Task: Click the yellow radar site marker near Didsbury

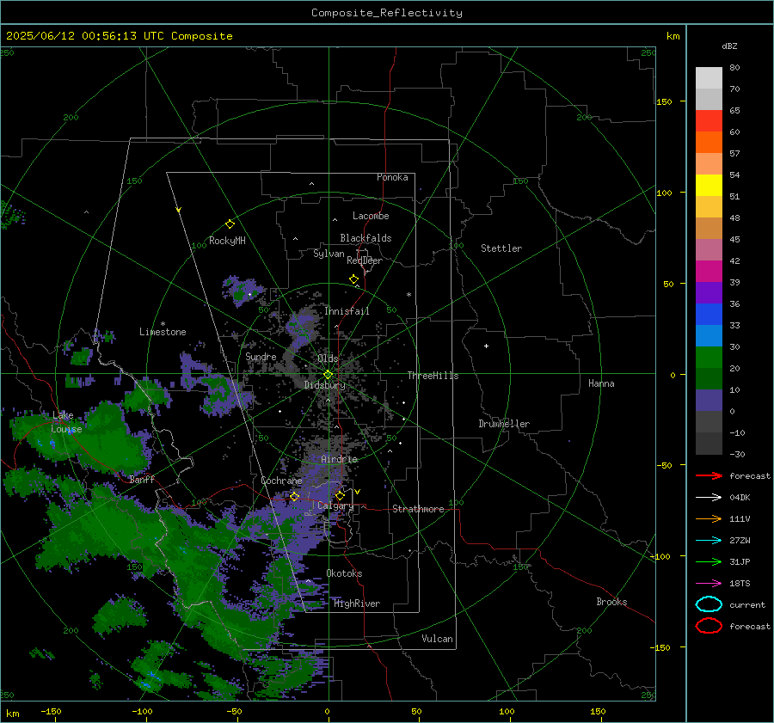Action: click(x=328, y=374)
